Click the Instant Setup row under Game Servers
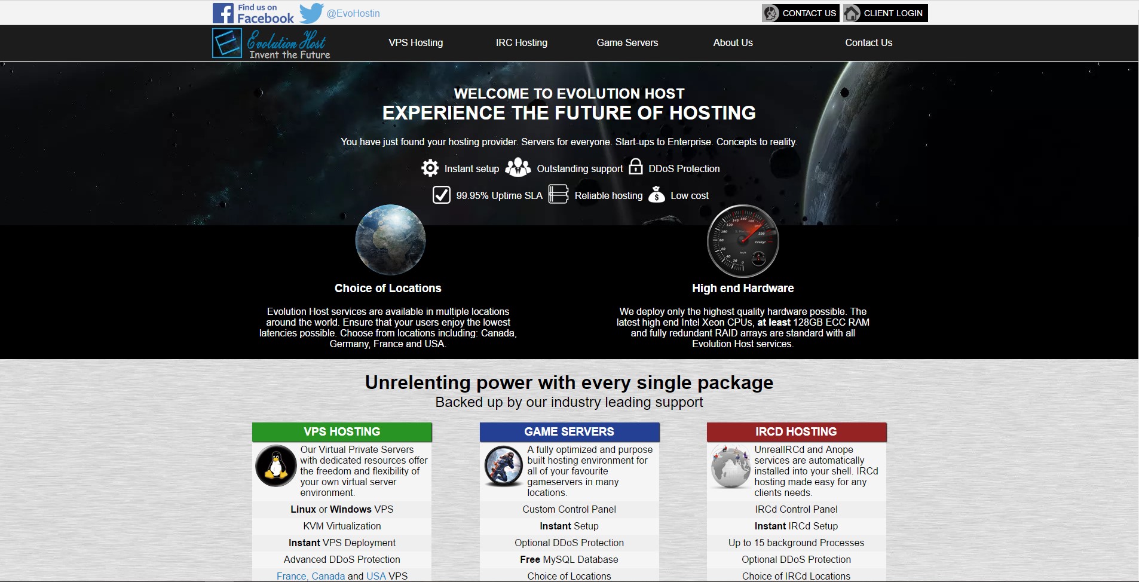The width and height of the screenshot is (1139, 582). (569, 526)
